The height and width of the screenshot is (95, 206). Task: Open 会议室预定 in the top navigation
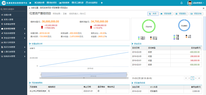[x=92, y=3]
